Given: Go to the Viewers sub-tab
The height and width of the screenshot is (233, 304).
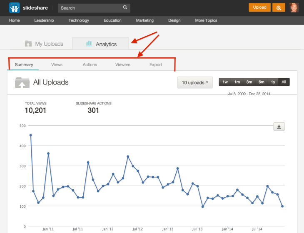Looking at the screenshot, I should (122, 64).
